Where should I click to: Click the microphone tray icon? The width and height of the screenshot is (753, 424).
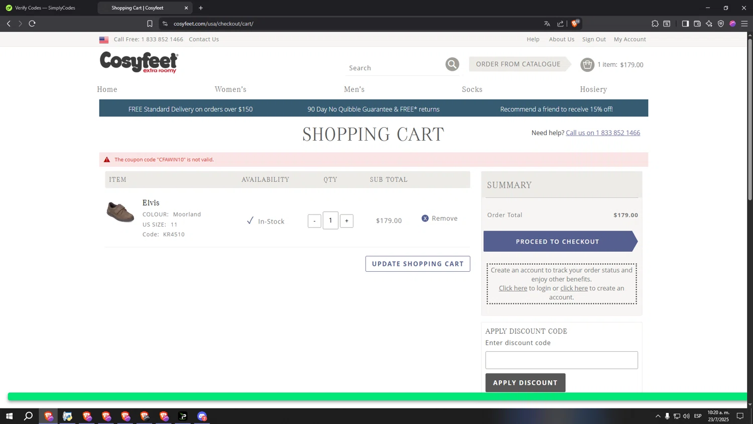coord(667,416)
